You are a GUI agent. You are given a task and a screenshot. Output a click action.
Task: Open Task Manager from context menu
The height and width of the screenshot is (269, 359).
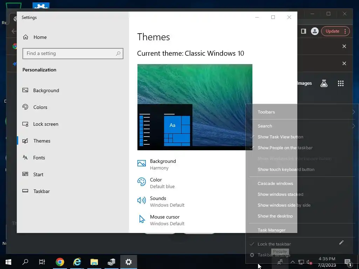271,230
